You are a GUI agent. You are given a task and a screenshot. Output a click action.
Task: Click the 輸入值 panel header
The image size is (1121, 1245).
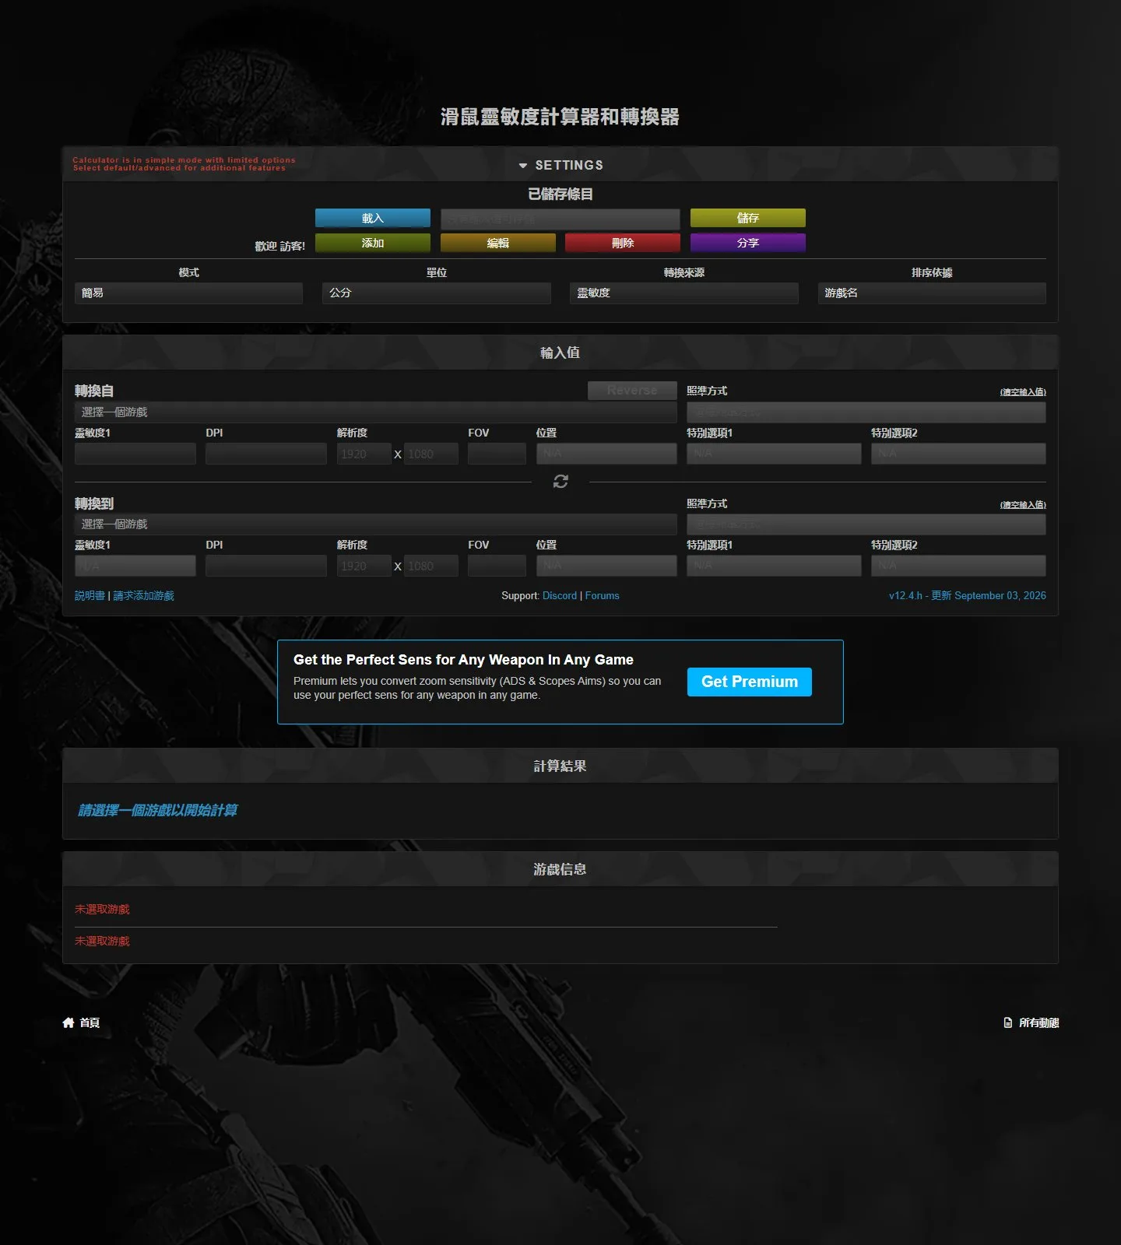[x=560, y=352]
